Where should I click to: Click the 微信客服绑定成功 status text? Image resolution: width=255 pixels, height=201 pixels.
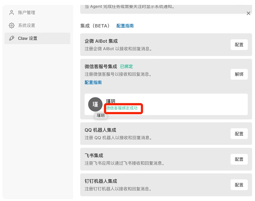pos(124,108)
